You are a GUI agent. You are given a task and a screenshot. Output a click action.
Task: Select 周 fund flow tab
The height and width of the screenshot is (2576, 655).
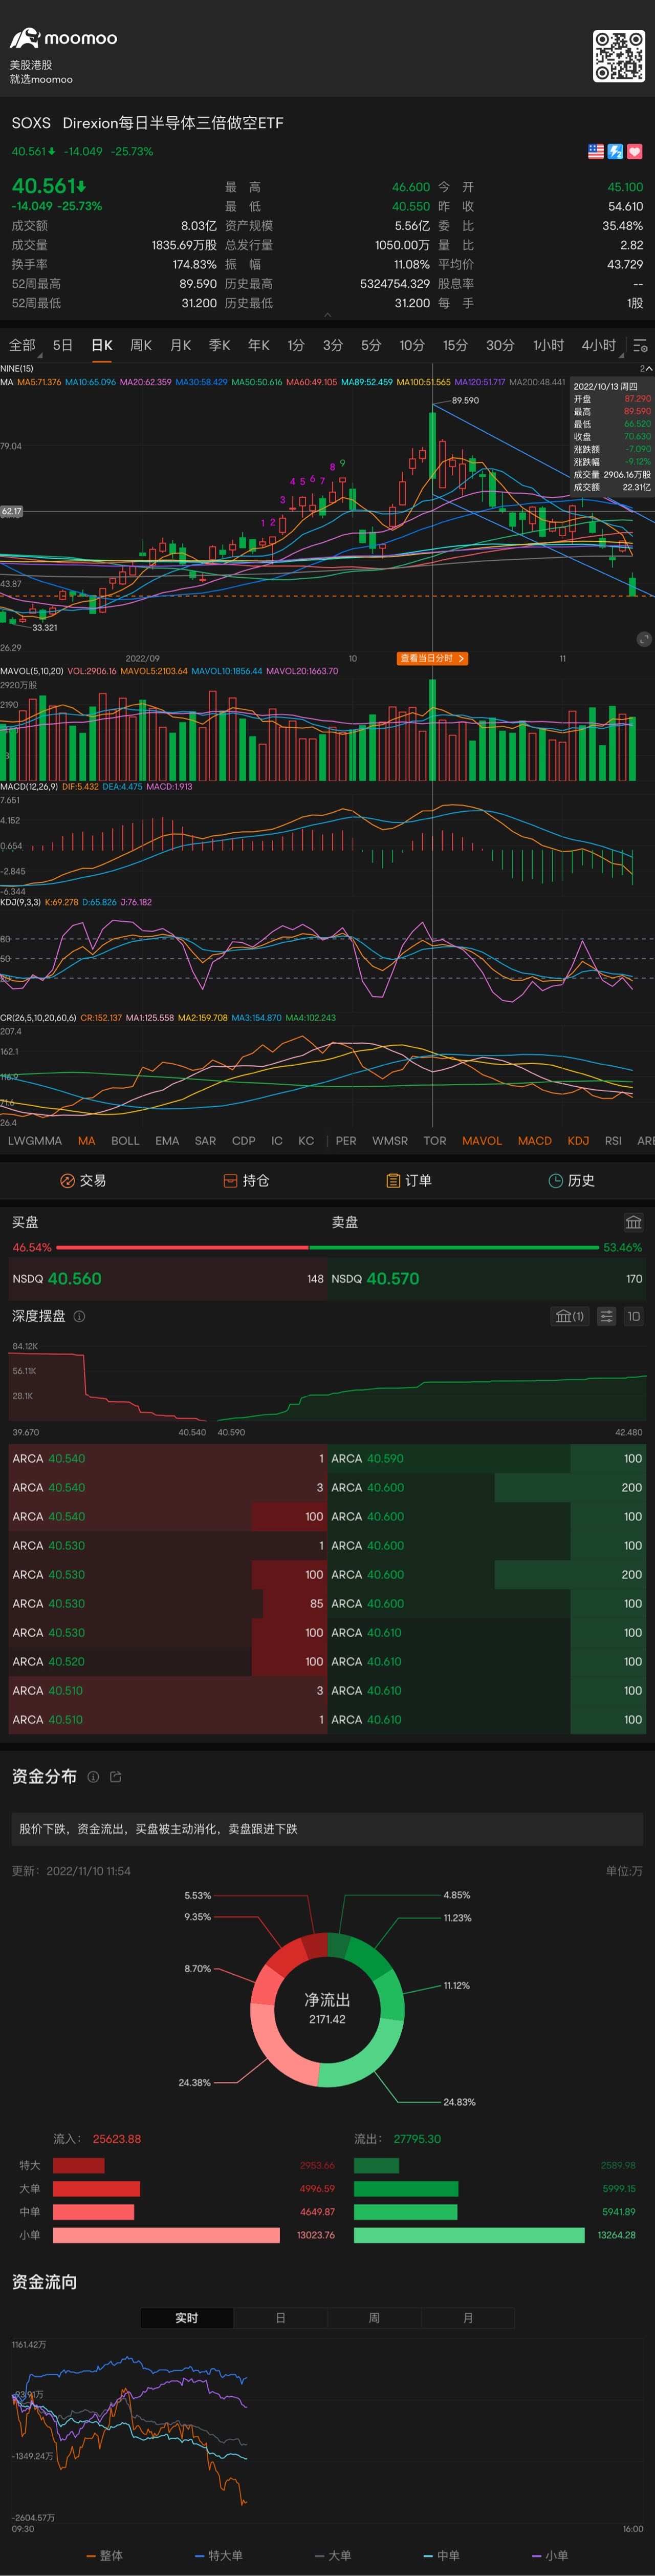pyautogui.click(x=374, y=2317)
